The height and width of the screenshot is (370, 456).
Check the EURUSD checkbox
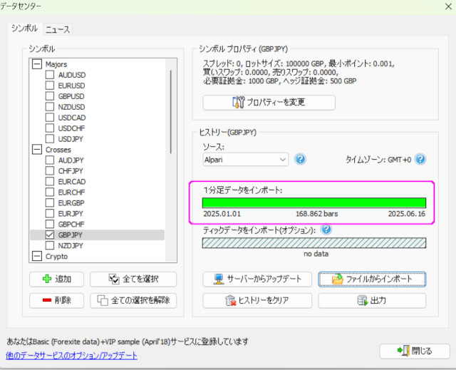(x=50, y=86)
